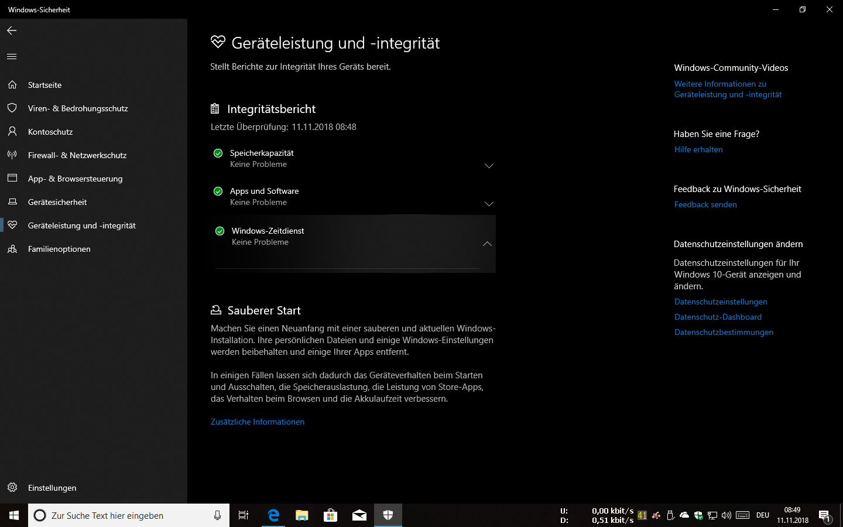Click the taskbar search text field
The height and width of the screenshot is (527, 843).
click(x=129, y=515)
